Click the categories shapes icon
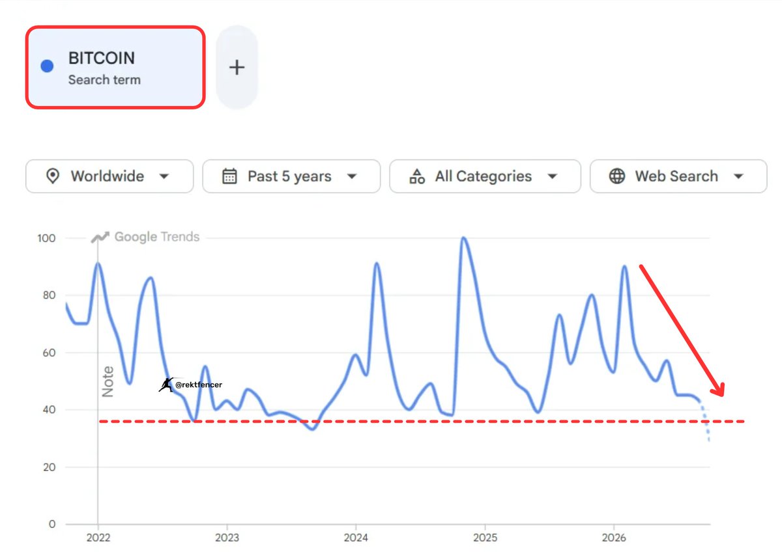 pos(417,176)
